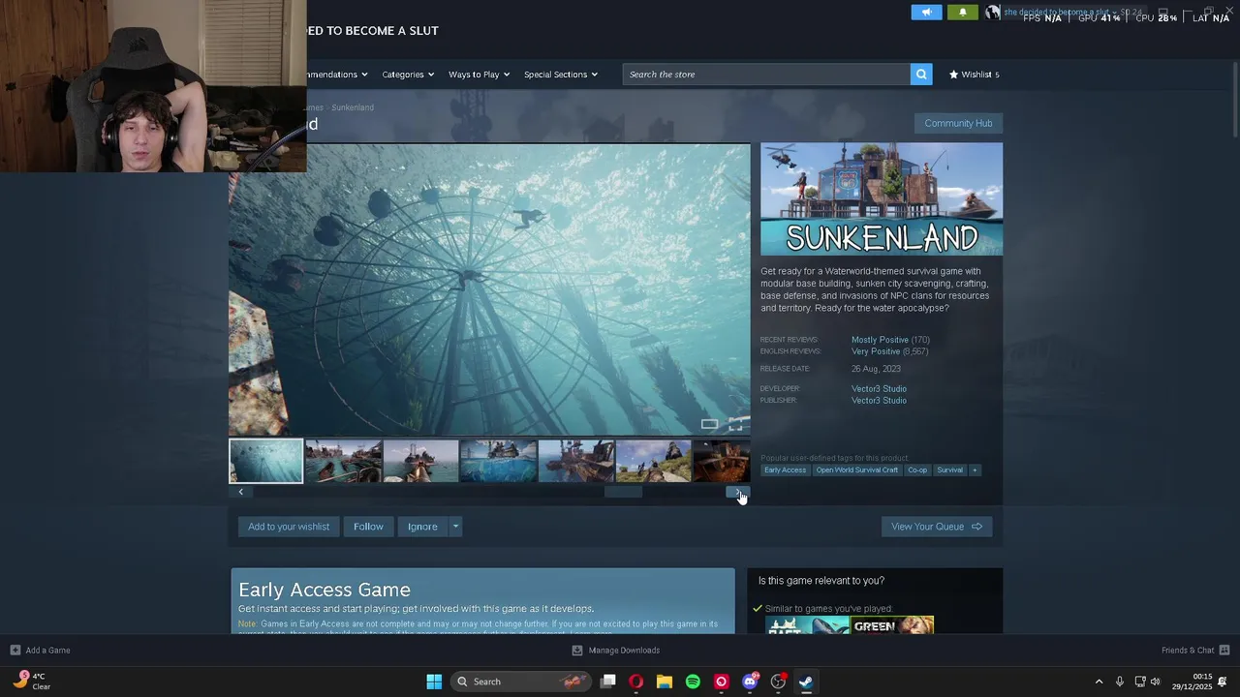Viewport: 1240px width, 697px height.
Task: Open the volume tray icon
Action: [x=1156, y=682]
